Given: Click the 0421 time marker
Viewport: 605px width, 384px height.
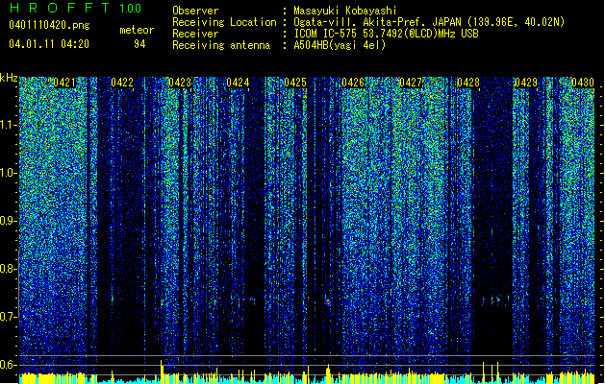Looking at the screenshot, I should click(x=64, y=83).
